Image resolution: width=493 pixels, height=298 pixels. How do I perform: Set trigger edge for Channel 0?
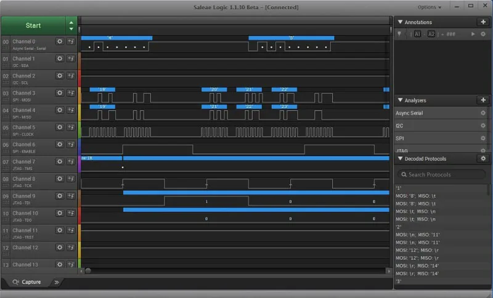[71, 41]
